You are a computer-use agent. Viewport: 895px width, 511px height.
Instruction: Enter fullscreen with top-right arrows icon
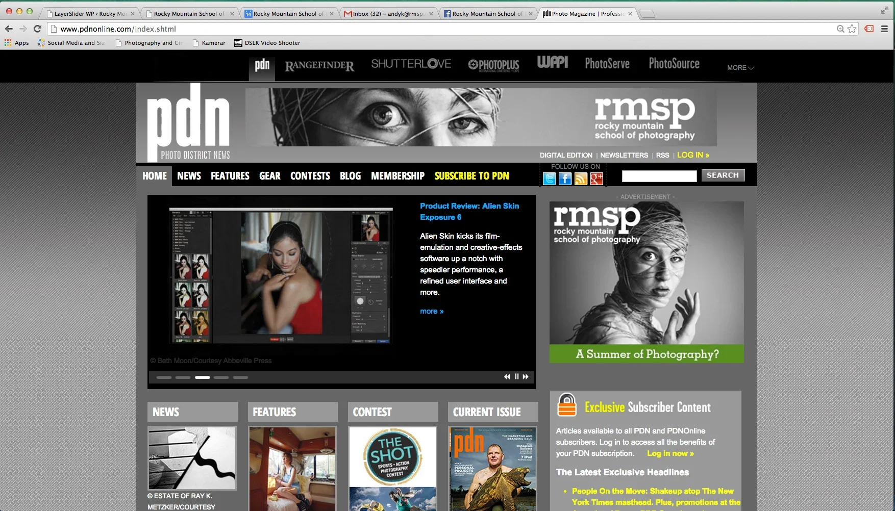coord(884,10)
